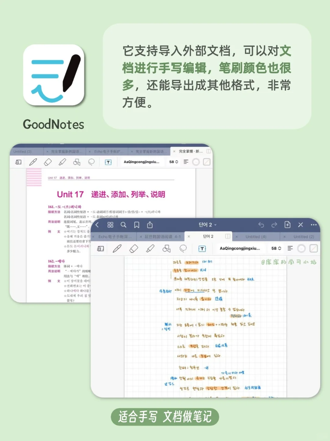Switch to the Untitled (4) tab
The image size is (330, 441).
pos(256,236)
